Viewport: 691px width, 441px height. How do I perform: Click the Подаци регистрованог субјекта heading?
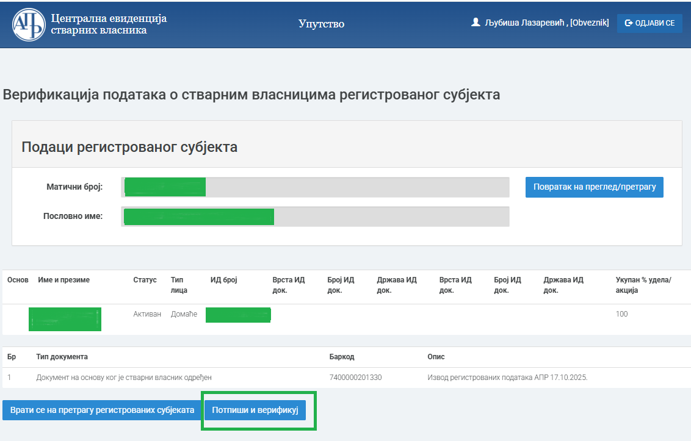129,147
